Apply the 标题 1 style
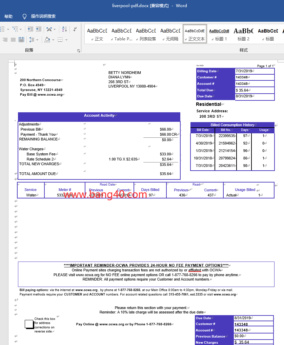The height and width of the screenshot is (345, 284). [x=219, y=34]
